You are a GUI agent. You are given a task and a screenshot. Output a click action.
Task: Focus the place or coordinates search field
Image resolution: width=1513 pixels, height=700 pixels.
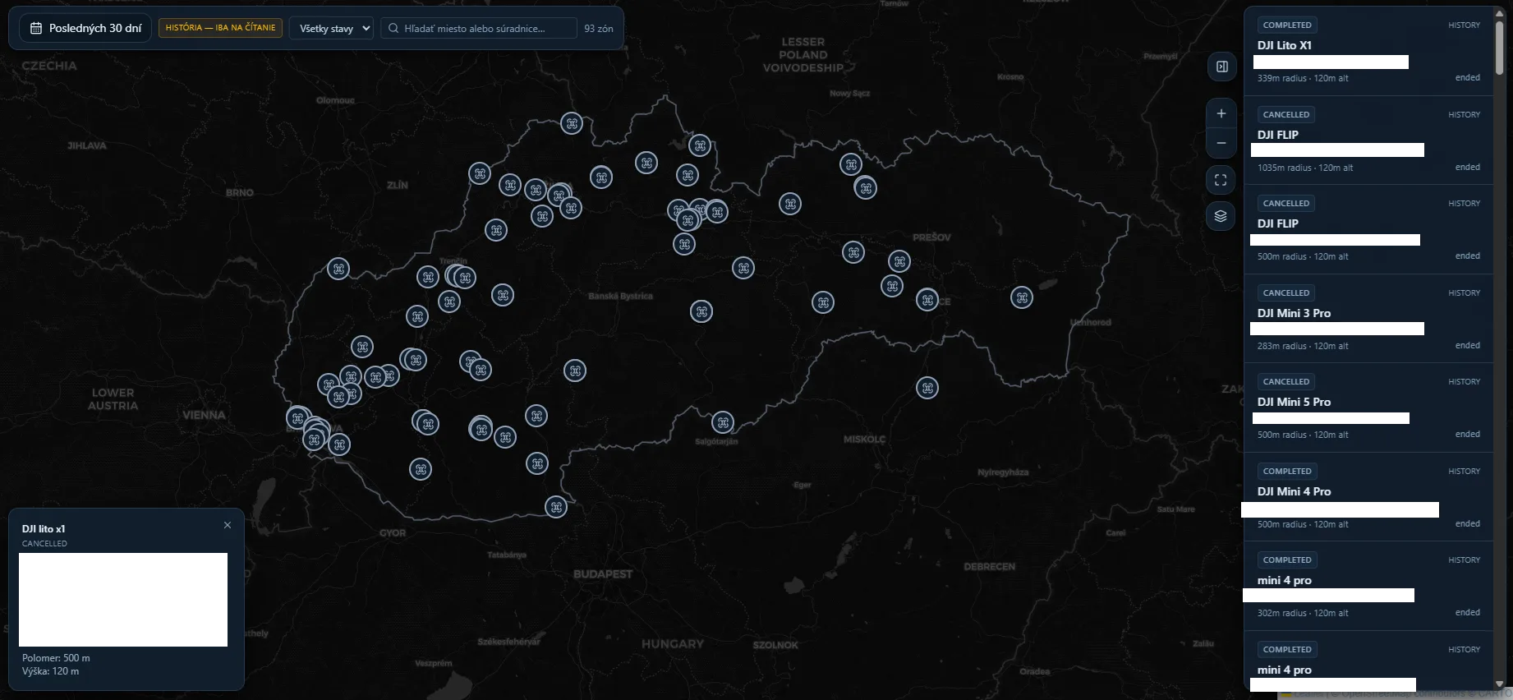[479, 28]
